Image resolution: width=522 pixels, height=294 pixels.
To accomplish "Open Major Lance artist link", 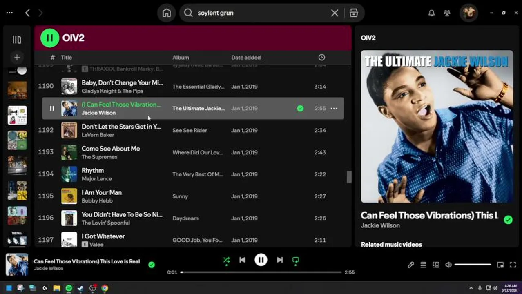I will pos(96,178).
